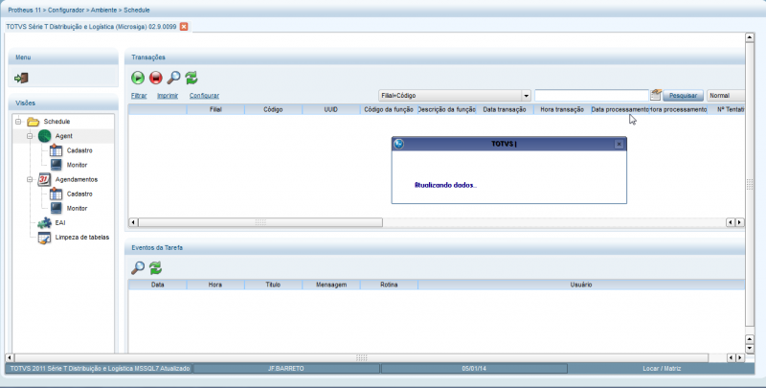The height and width of the screenshot is (388, 766).
Task: Click the Monitor screen icon under Agent
Action: click(56, 165)
